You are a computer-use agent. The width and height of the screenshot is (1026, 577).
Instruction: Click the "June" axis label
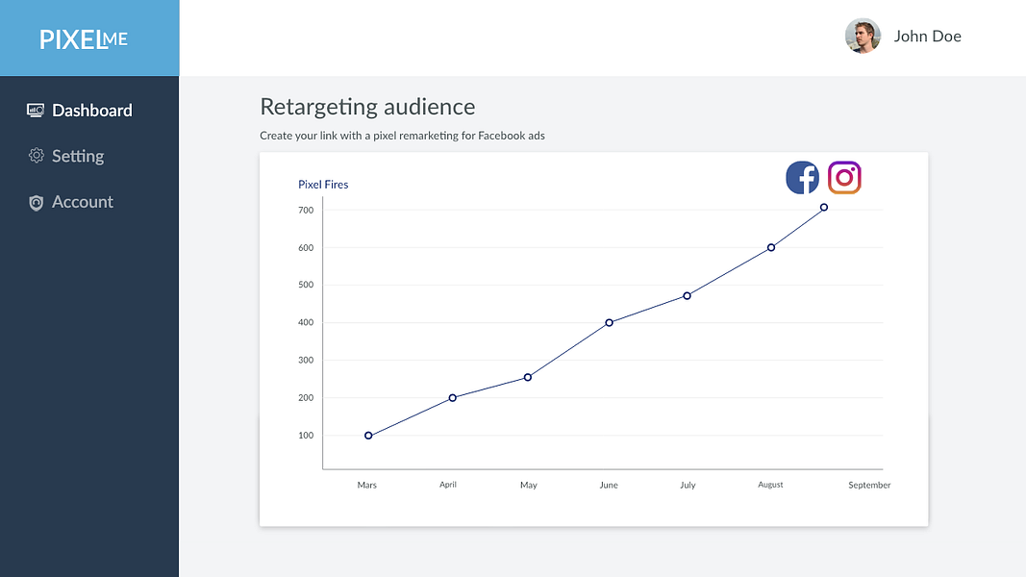pos(609,485)
